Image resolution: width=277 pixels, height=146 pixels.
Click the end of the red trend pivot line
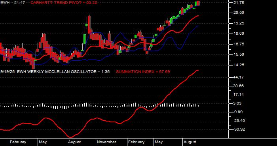(198, 16)
